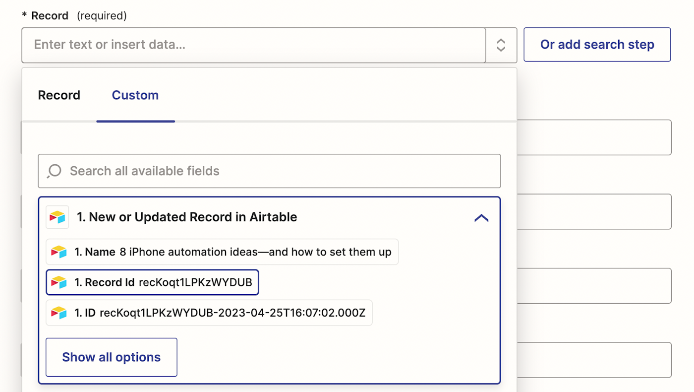
Task: Click the Airtable icon in the Name row
Action: pyautogui.click(x=59, y=252)
